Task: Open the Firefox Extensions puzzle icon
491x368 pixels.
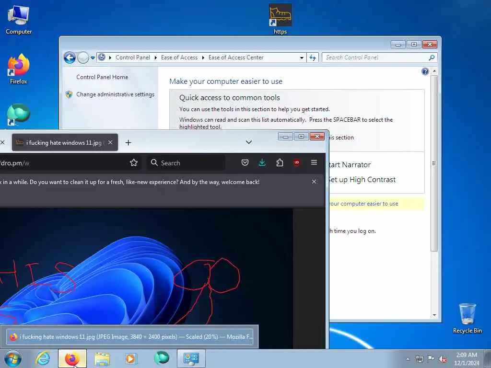Action: pyautogui.click(x=280, y=162)
